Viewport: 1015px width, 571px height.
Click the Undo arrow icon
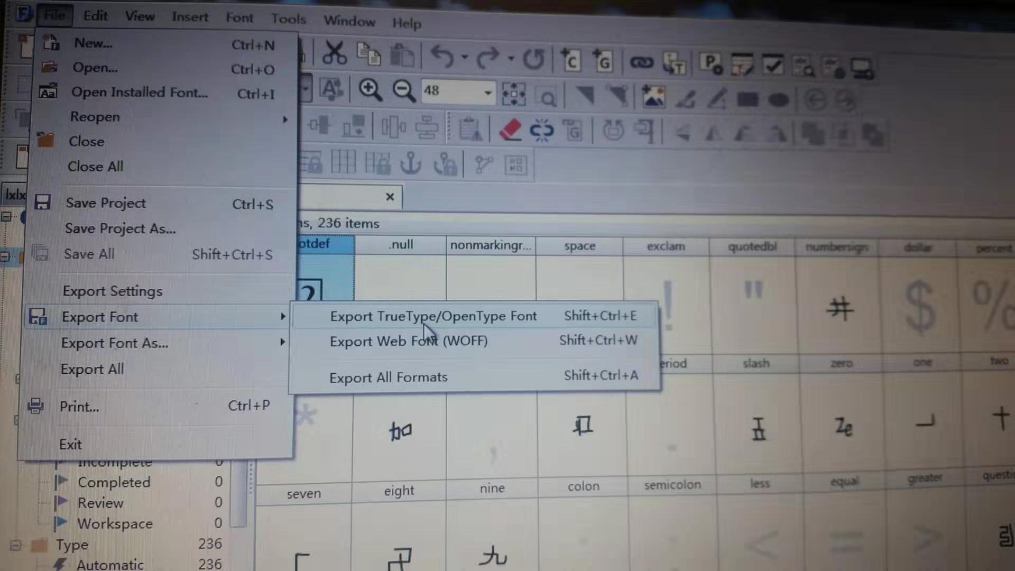(x=442, y=57)
